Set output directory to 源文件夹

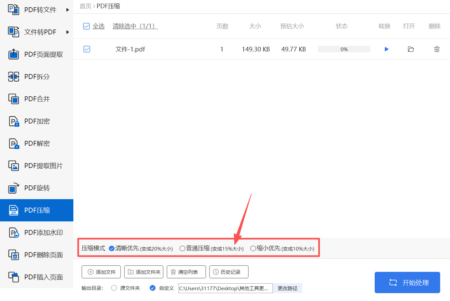[x=114, y=288]
